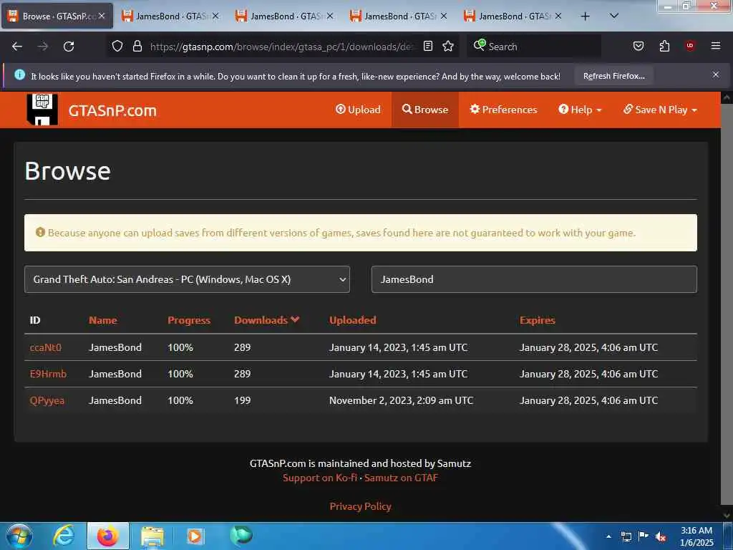Click the GTASnP.com site title
The height and width of the screenshot is (550, 733).
click(x=112, y=110)
